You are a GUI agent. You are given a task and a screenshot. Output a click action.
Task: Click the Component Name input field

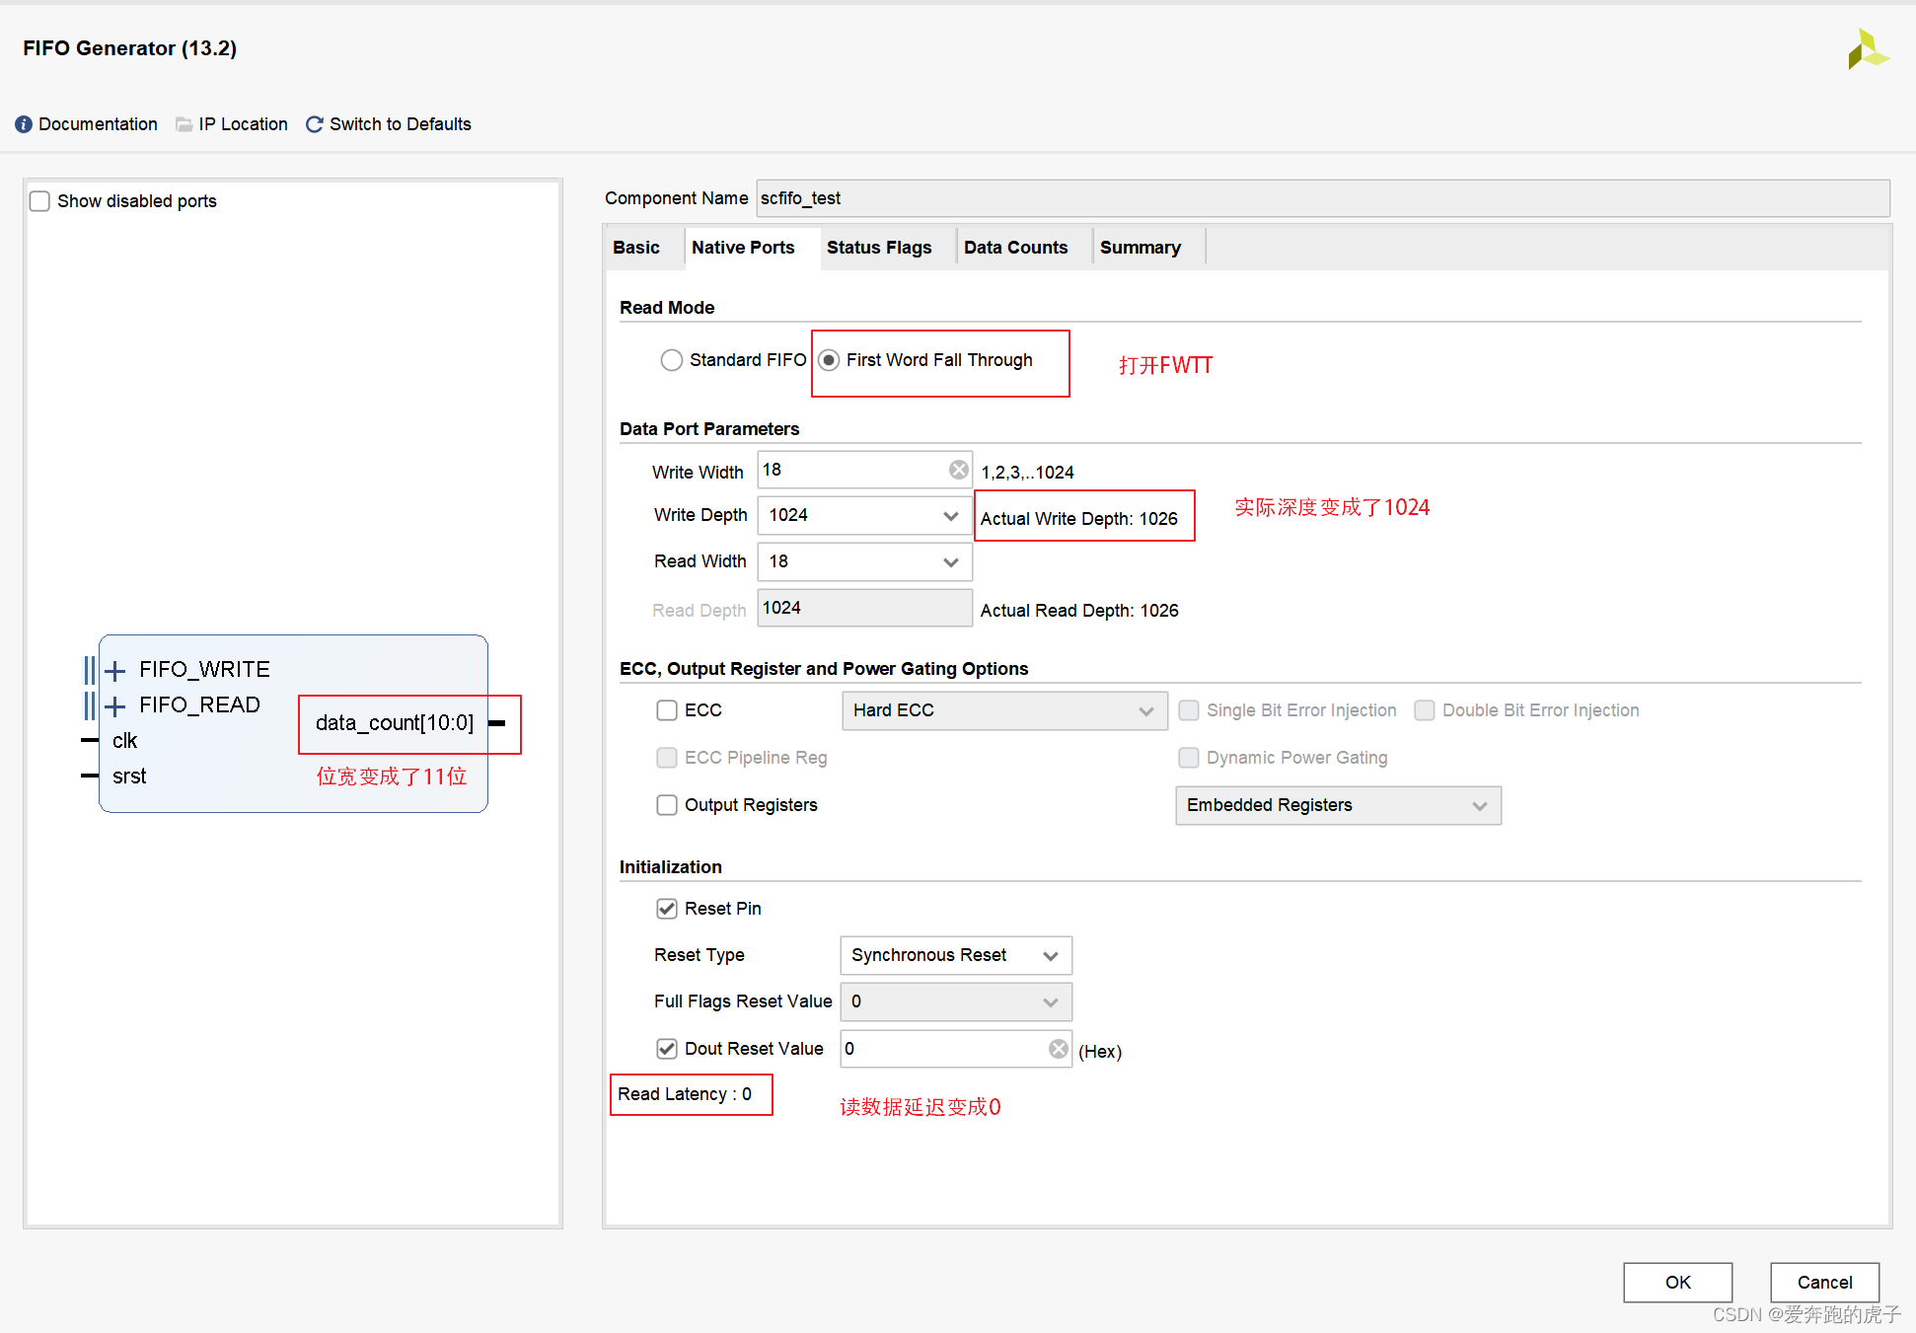click(x=1322, y=198)
